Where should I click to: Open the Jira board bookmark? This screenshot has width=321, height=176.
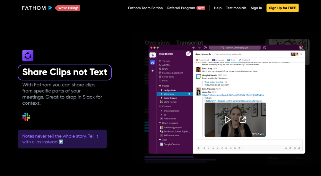[244, 60]
